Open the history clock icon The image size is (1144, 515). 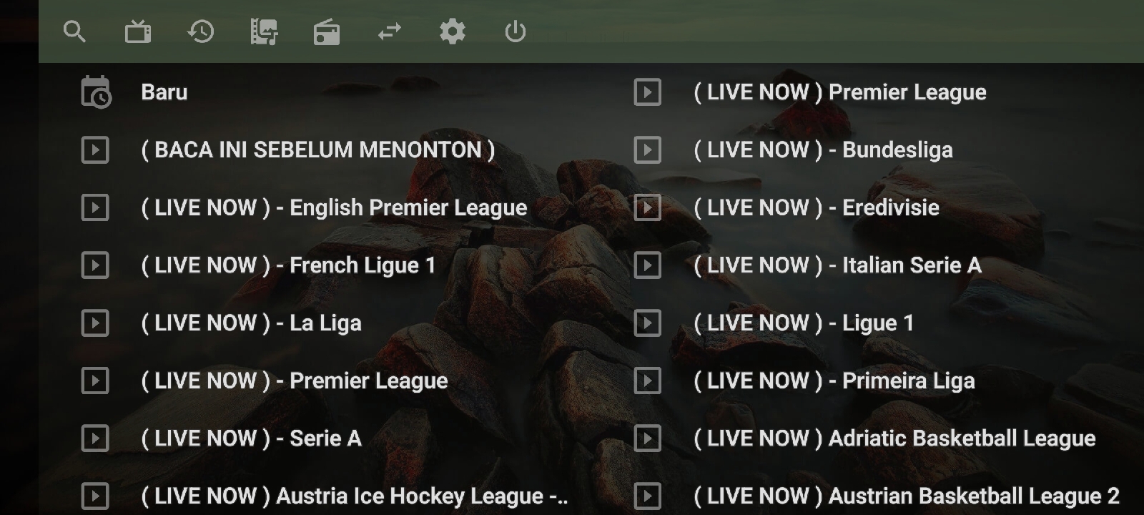click(201, 32)
